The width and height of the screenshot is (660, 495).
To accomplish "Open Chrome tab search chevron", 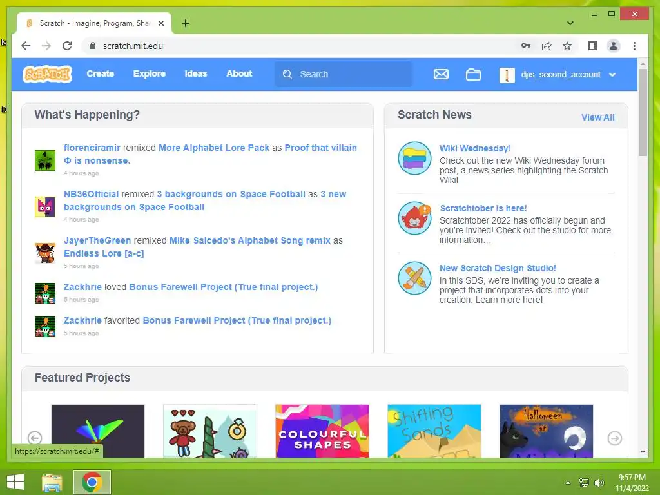I will [570, 23].
